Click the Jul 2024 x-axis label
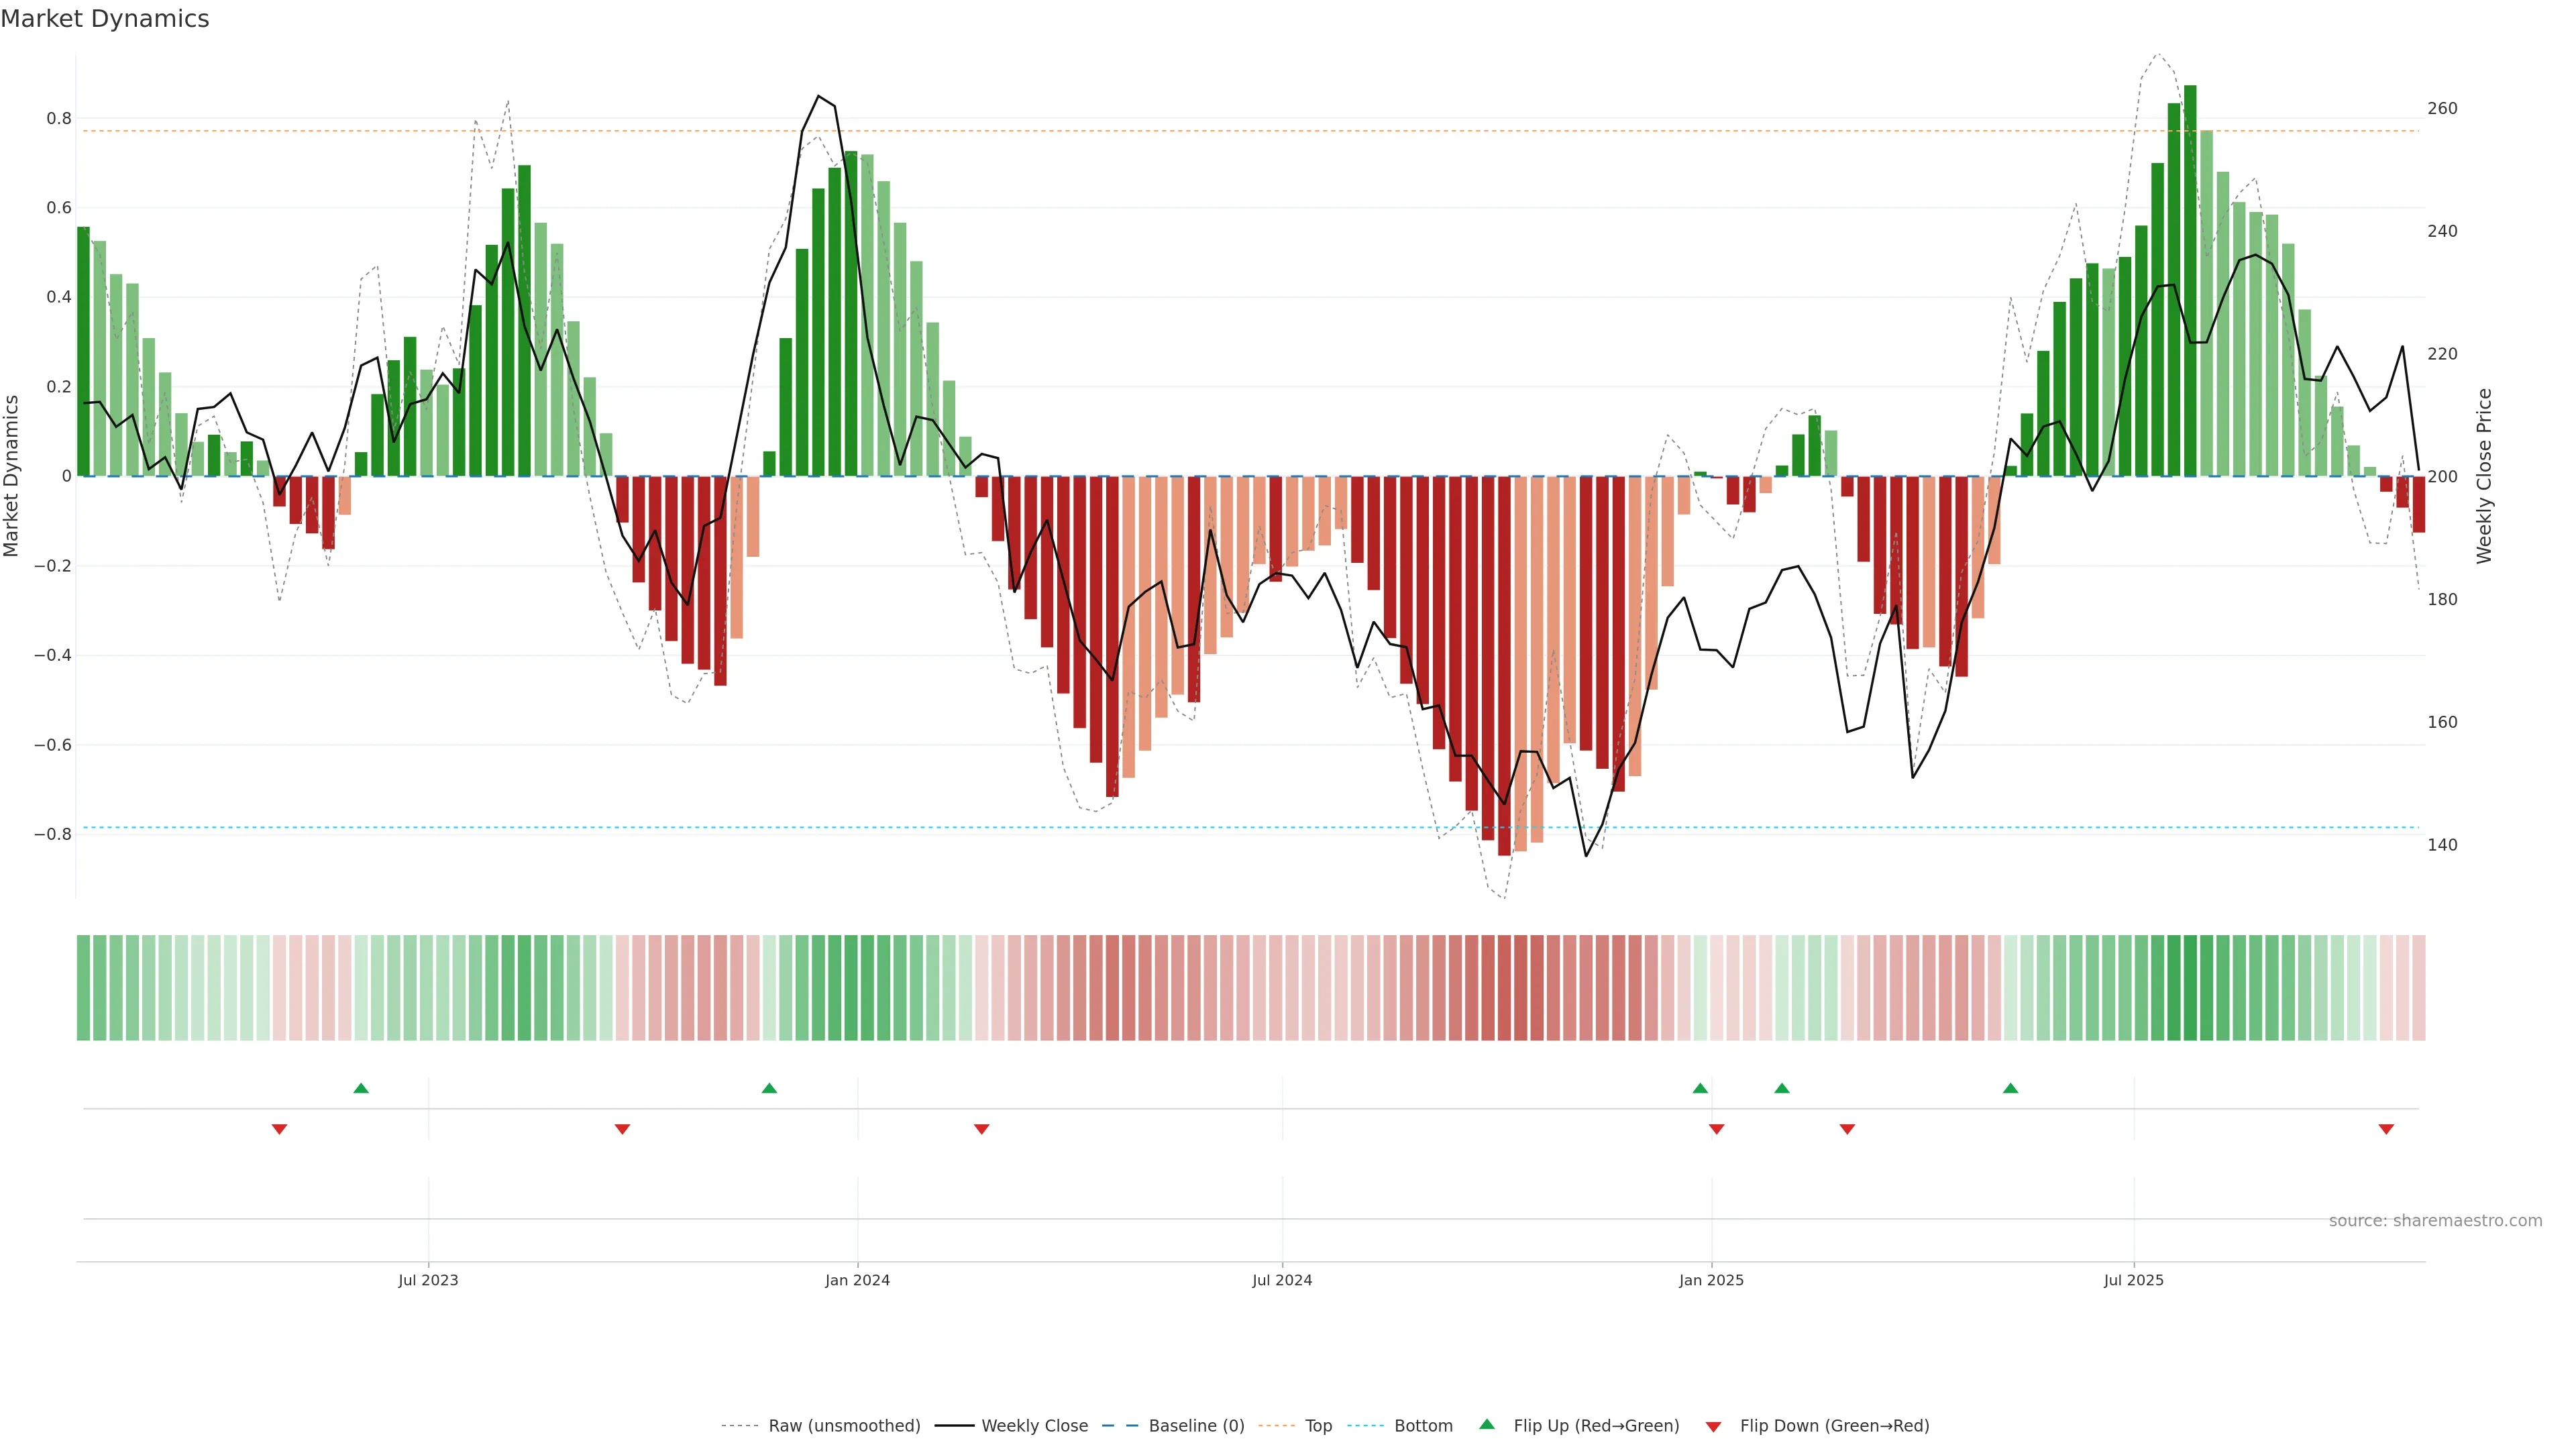This screenshot has height=1449, width=2576. (x=1282, y=1280)
